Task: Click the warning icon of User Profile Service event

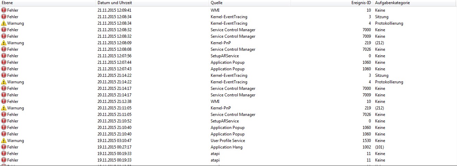Action: 4,141
